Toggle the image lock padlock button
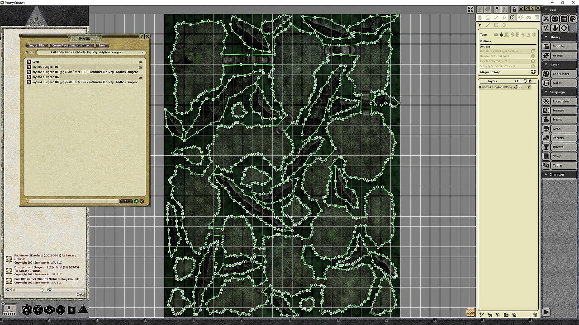Image resolution: width=579 pixels, height=325 pixels. 514,9
